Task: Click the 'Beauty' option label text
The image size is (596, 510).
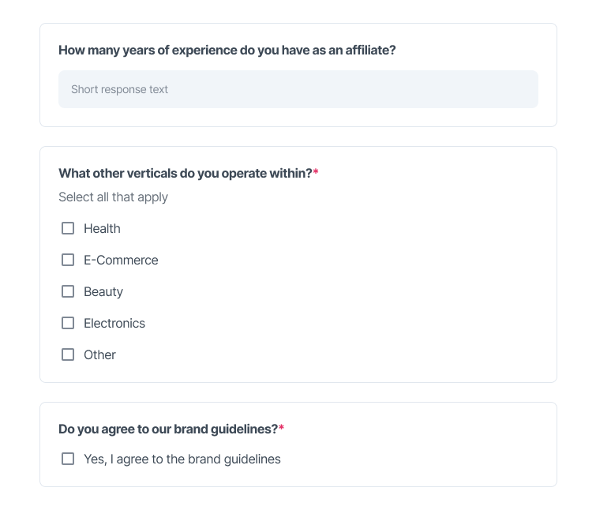Action: pos(103,292)
